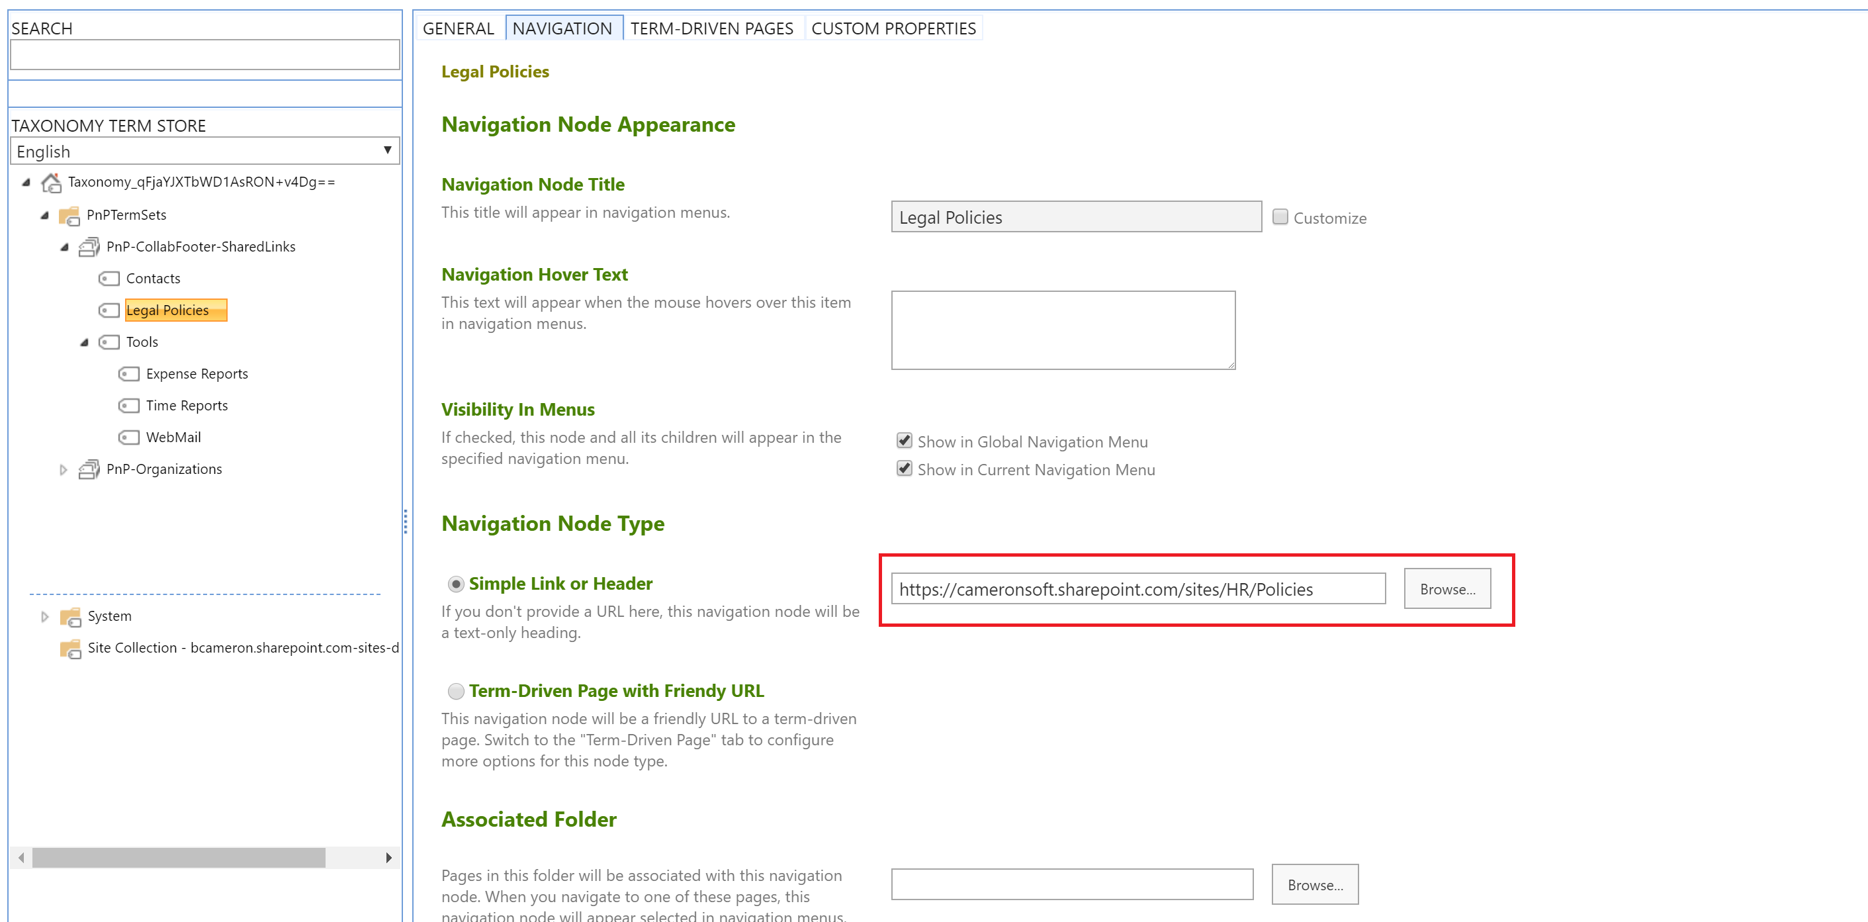1868x922 pixels.
Task: Switch to the Term-Driven Pages tab
Action: pos(711,28)
